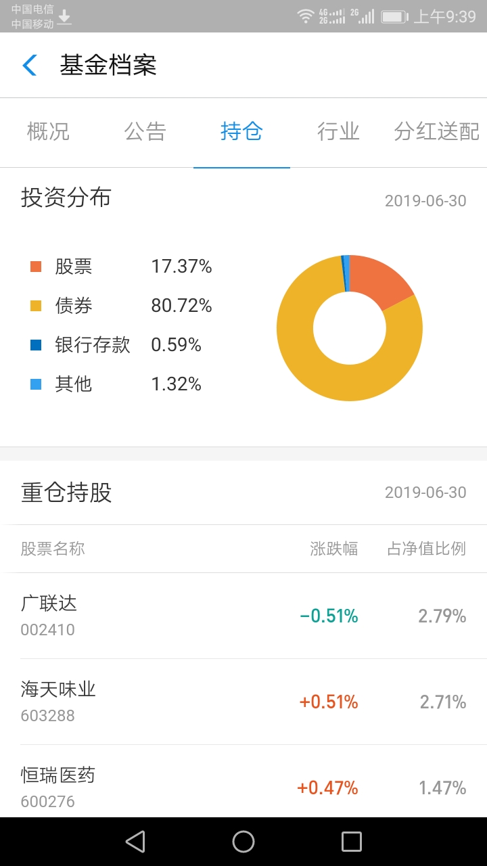Click light blue 其他 legend swatch
487x866 pixels.
(36, 384)
